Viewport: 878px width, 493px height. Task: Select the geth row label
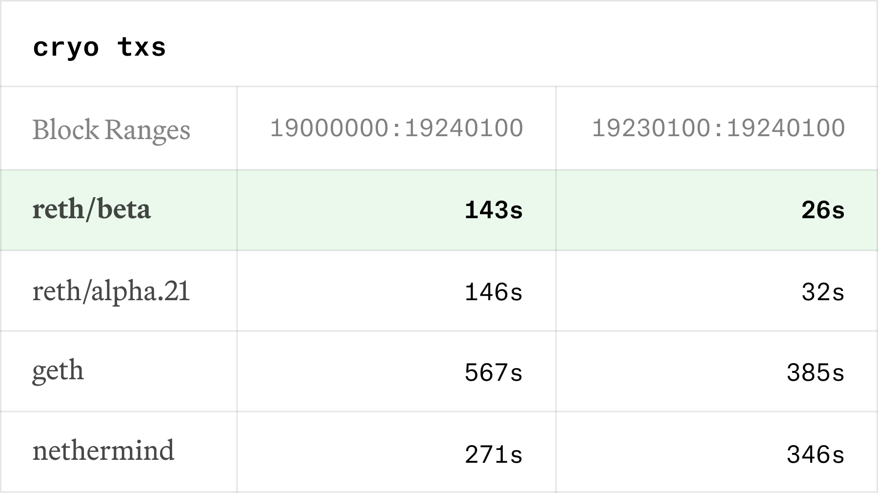pyautogui.click(x=58, y=371)
